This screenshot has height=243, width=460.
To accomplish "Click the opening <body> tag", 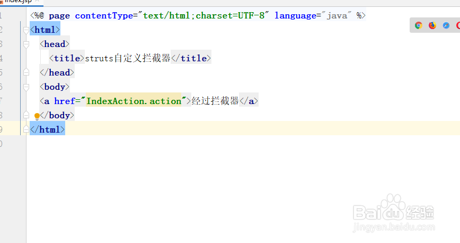I will [x=55, y=87].
